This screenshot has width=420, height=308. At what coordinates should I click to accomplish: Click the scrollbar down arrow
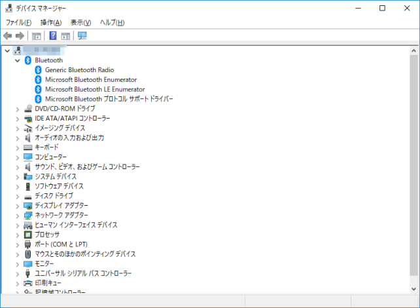[414, 289]
